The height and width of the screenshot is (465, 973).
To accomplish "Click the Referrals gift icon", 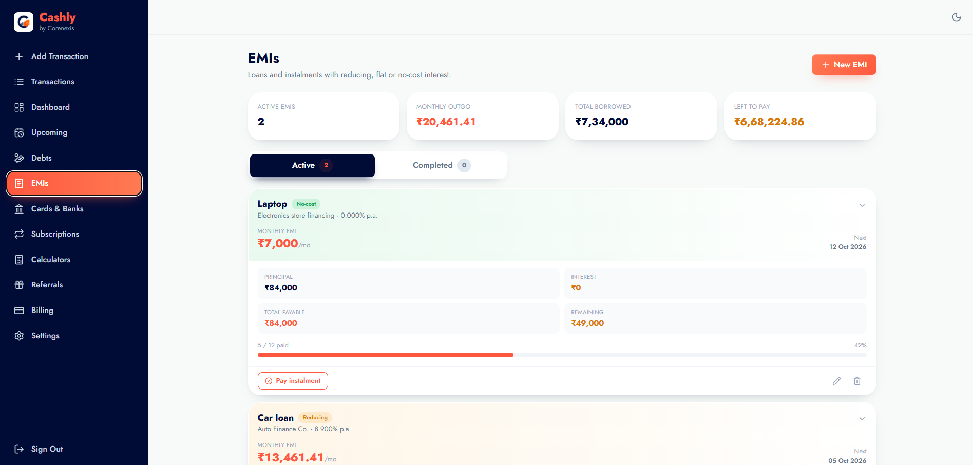I will click(x=19, y=285).
